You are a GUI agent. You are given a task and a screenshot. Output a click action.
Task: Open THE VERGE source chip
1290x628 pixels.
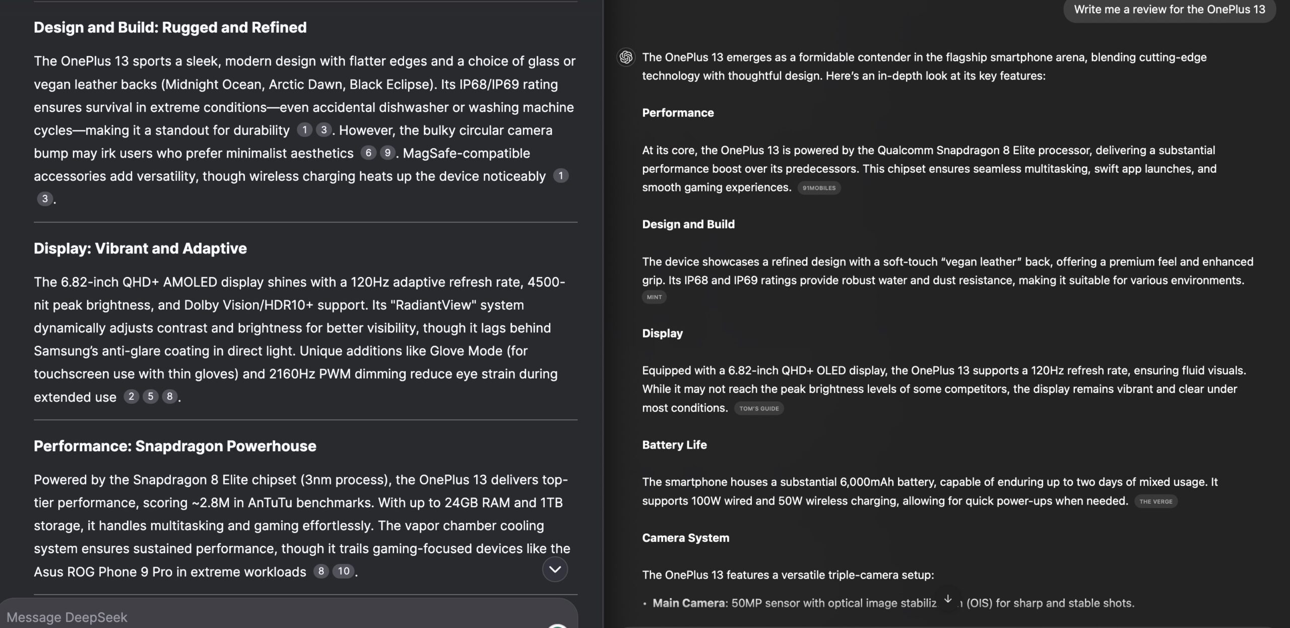coord(1155,502)
